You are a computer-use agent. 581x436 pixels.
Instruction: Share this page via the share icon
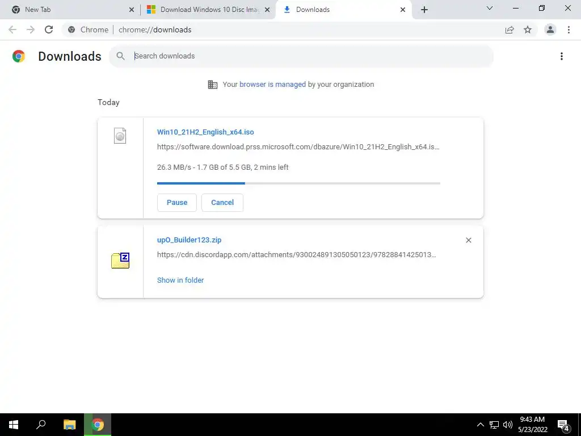(510, 30)
